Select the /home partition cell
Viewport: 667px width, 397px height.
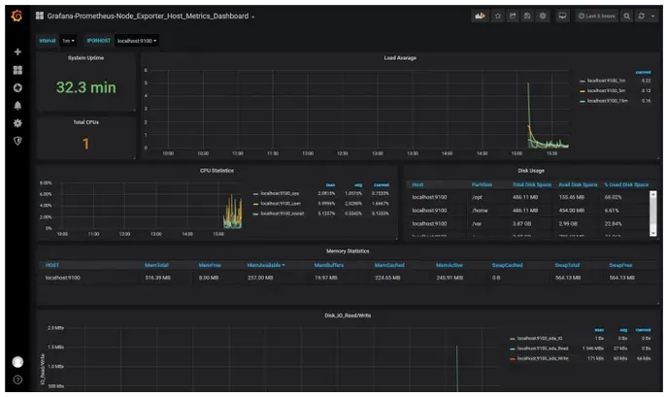coord(480,211)
